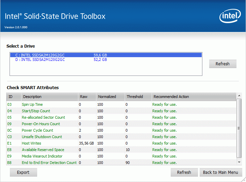
Task: Click the Intel logo
Action: (230, 16)
